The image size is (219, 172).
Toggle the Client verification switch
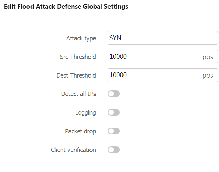click(114, 150)
